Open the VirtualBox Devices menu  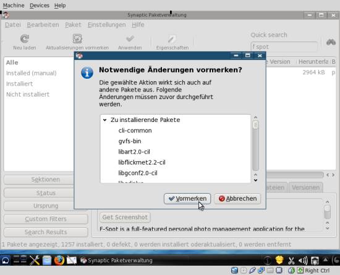tap(40, 6)
